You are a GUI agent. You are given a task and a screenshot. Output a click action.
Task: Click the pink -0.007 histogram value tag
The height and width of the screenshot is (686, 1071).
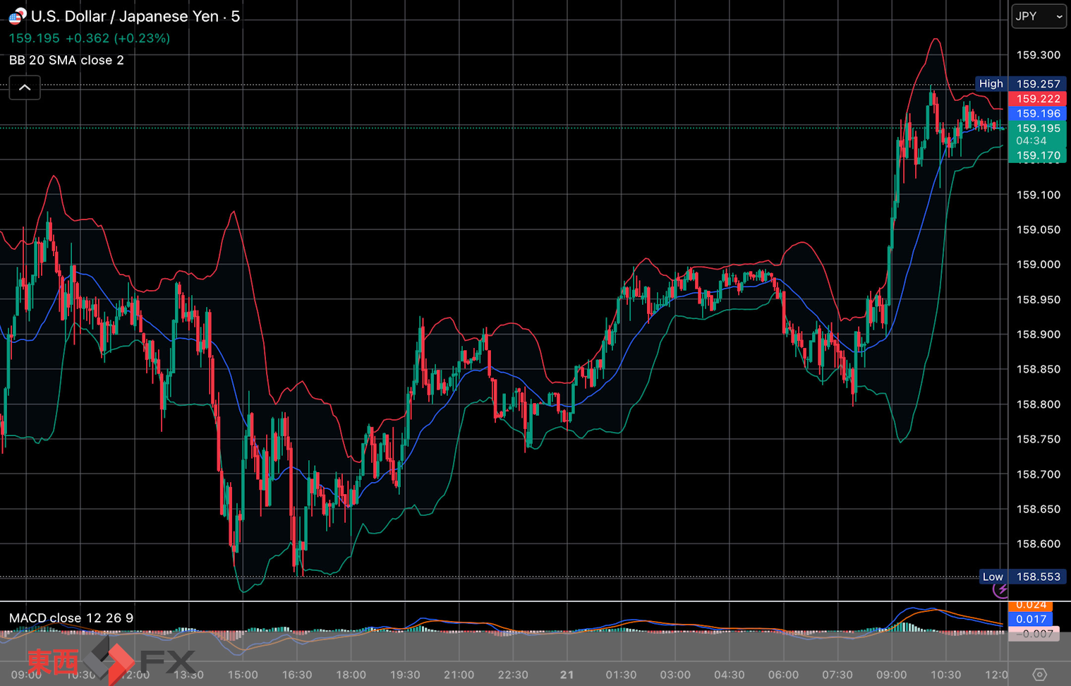[x=1034, y=634]
